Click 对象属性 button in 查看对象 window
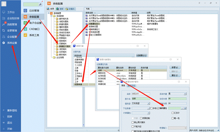 [142, 55]
